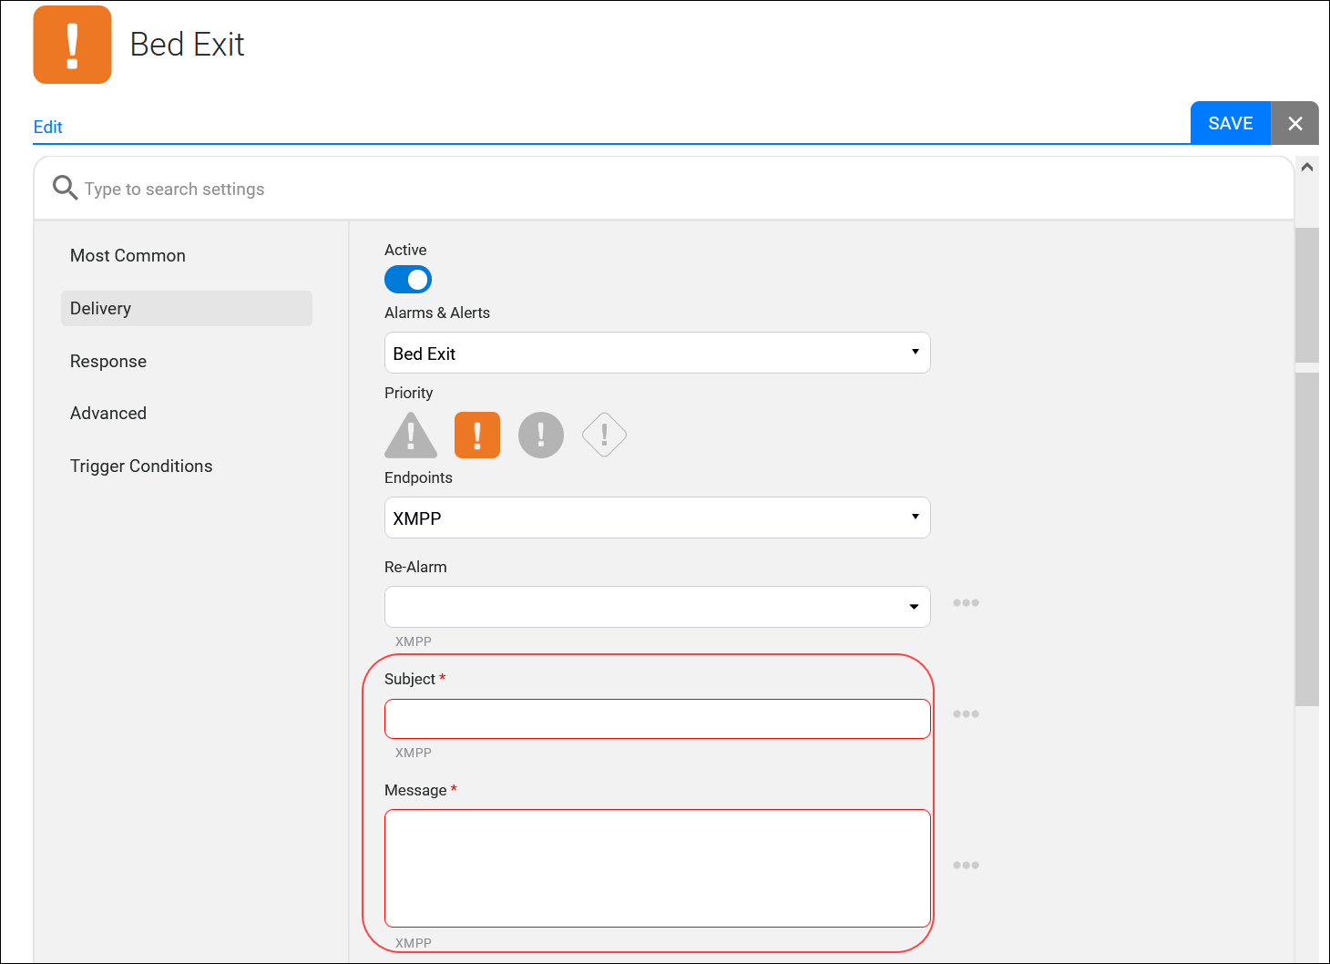Click the large orange Bed Exit alert icon
1330x964 pixels.
[x=73, y=45]
